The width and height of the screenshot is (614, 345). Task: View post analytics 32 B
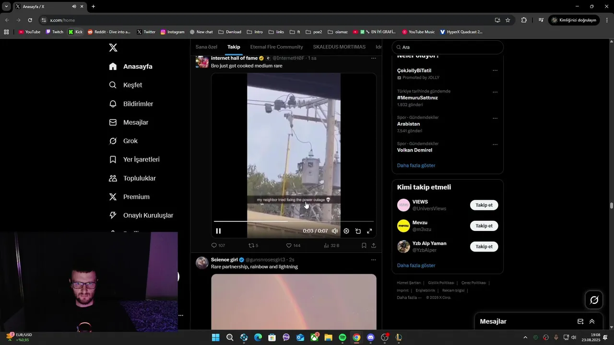tap(331, 245)
